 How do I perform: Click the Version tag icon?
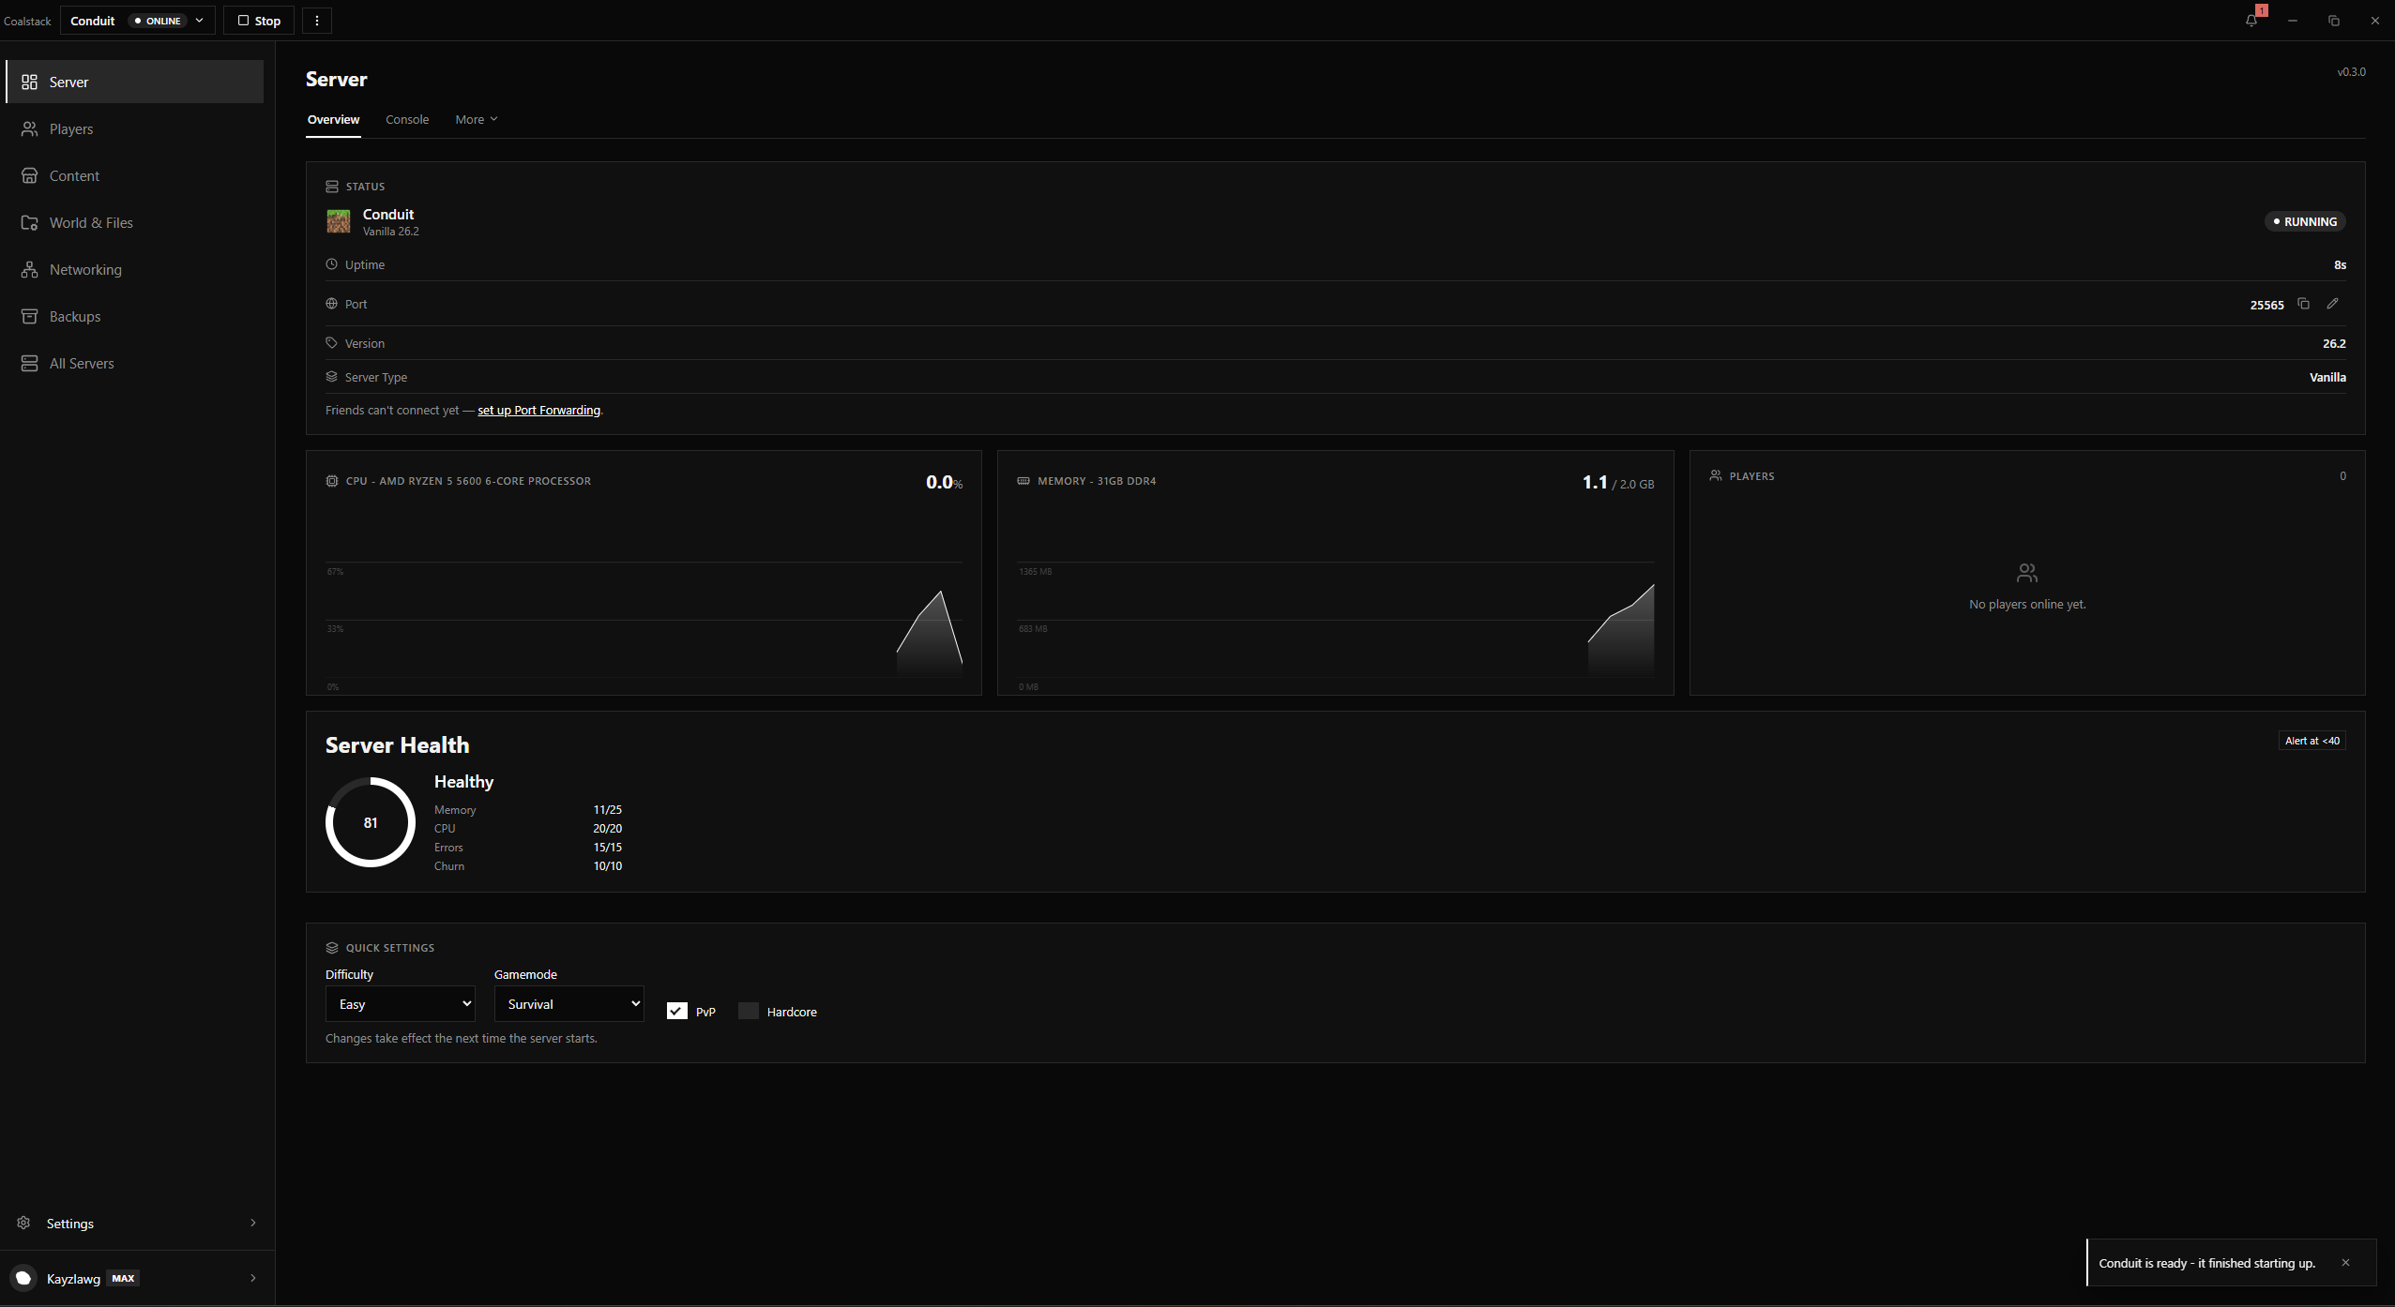(x=331, y=343)
